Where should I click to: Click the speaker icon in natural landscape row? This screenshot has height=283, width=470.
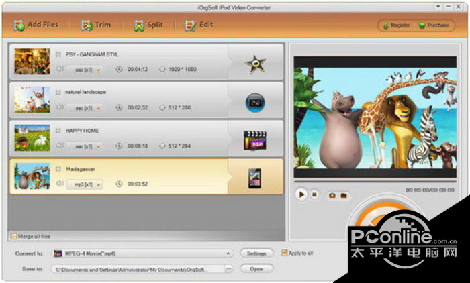tap(60, 107)
